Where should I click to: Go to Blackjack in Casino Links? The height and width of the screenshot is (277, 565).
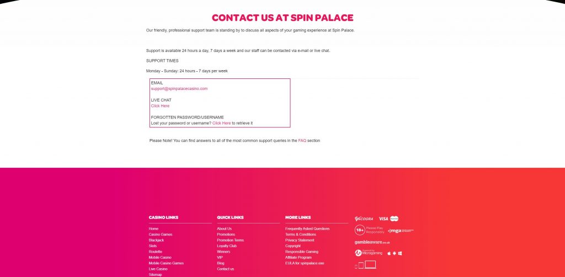click(156, 240)
